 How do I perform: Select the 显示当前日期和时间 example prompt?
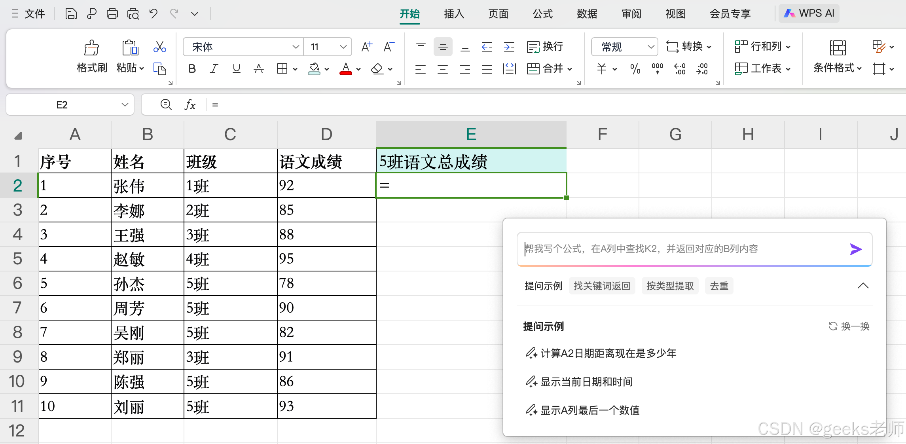(x=586, y=382)
